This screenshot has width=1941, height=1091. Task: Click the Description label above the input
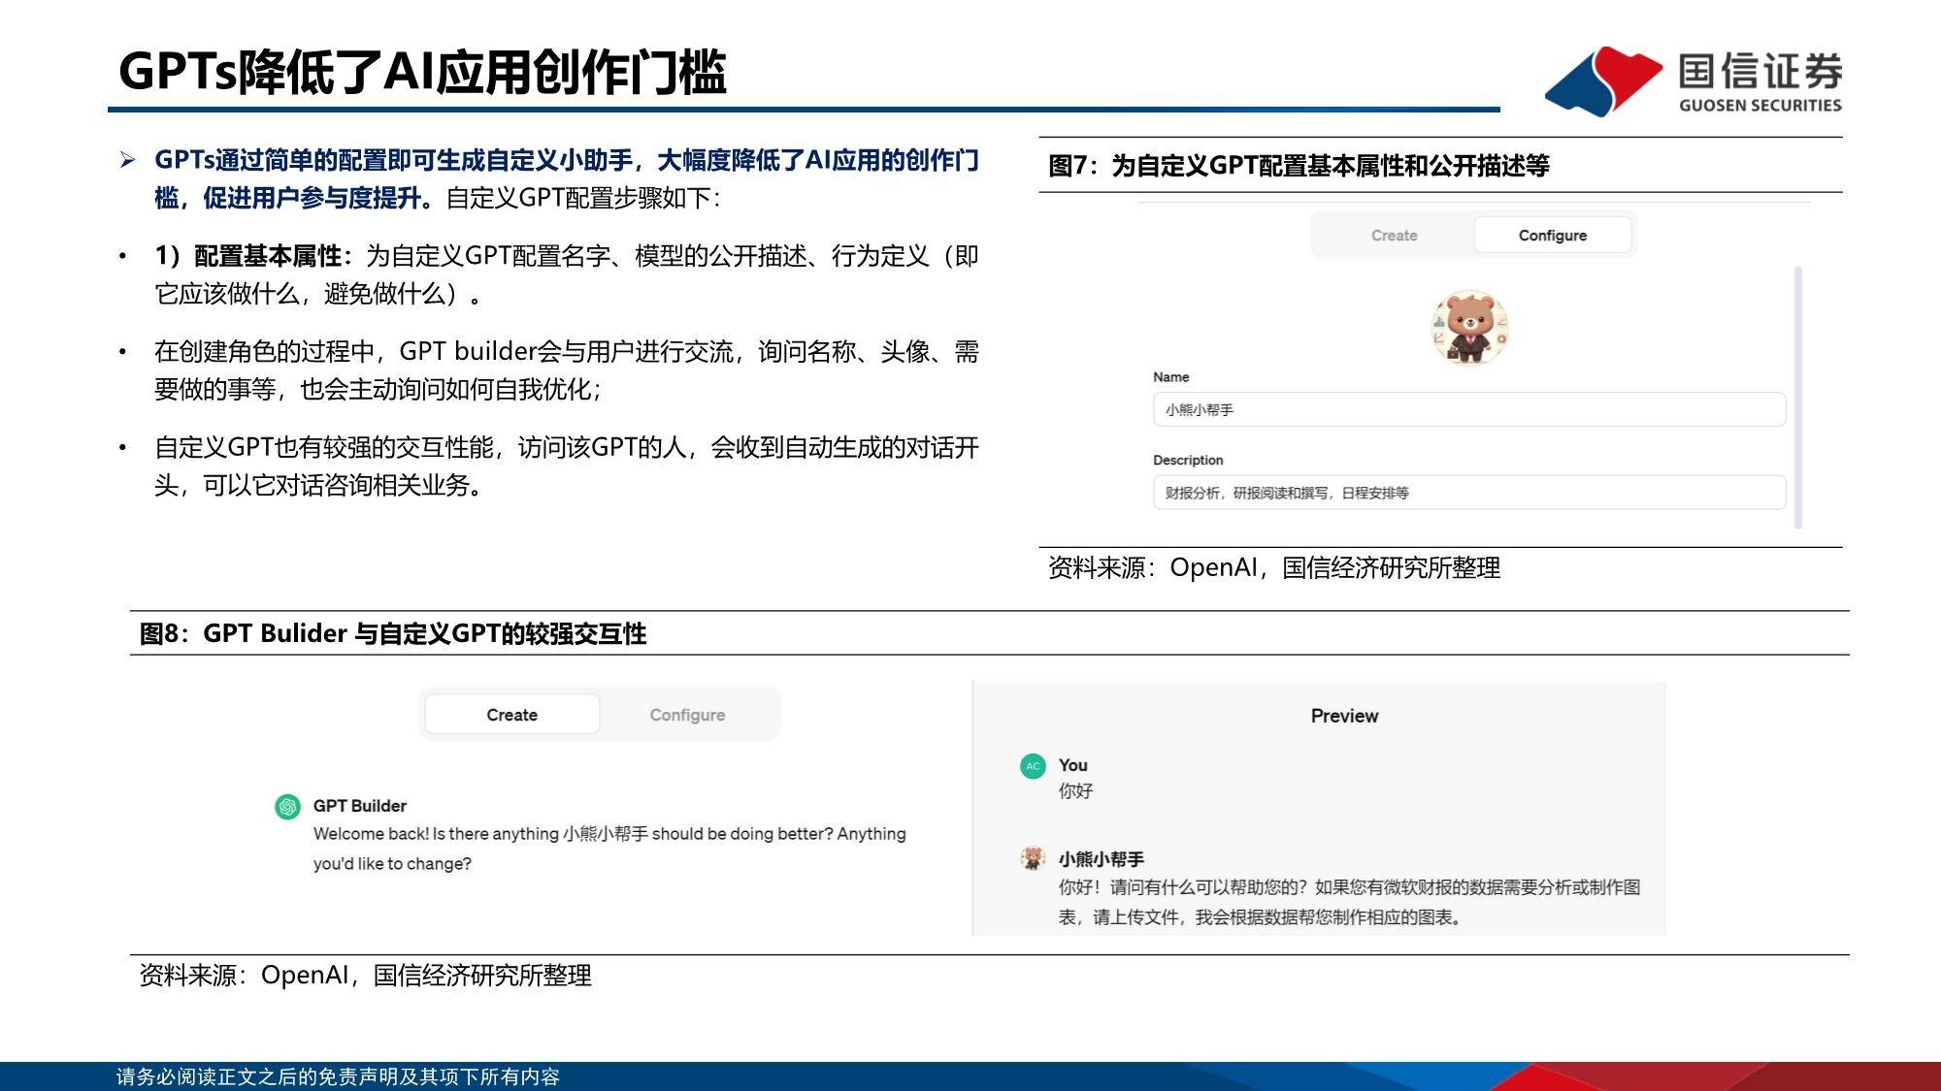pyautogui.click(x=1188, y=460)
